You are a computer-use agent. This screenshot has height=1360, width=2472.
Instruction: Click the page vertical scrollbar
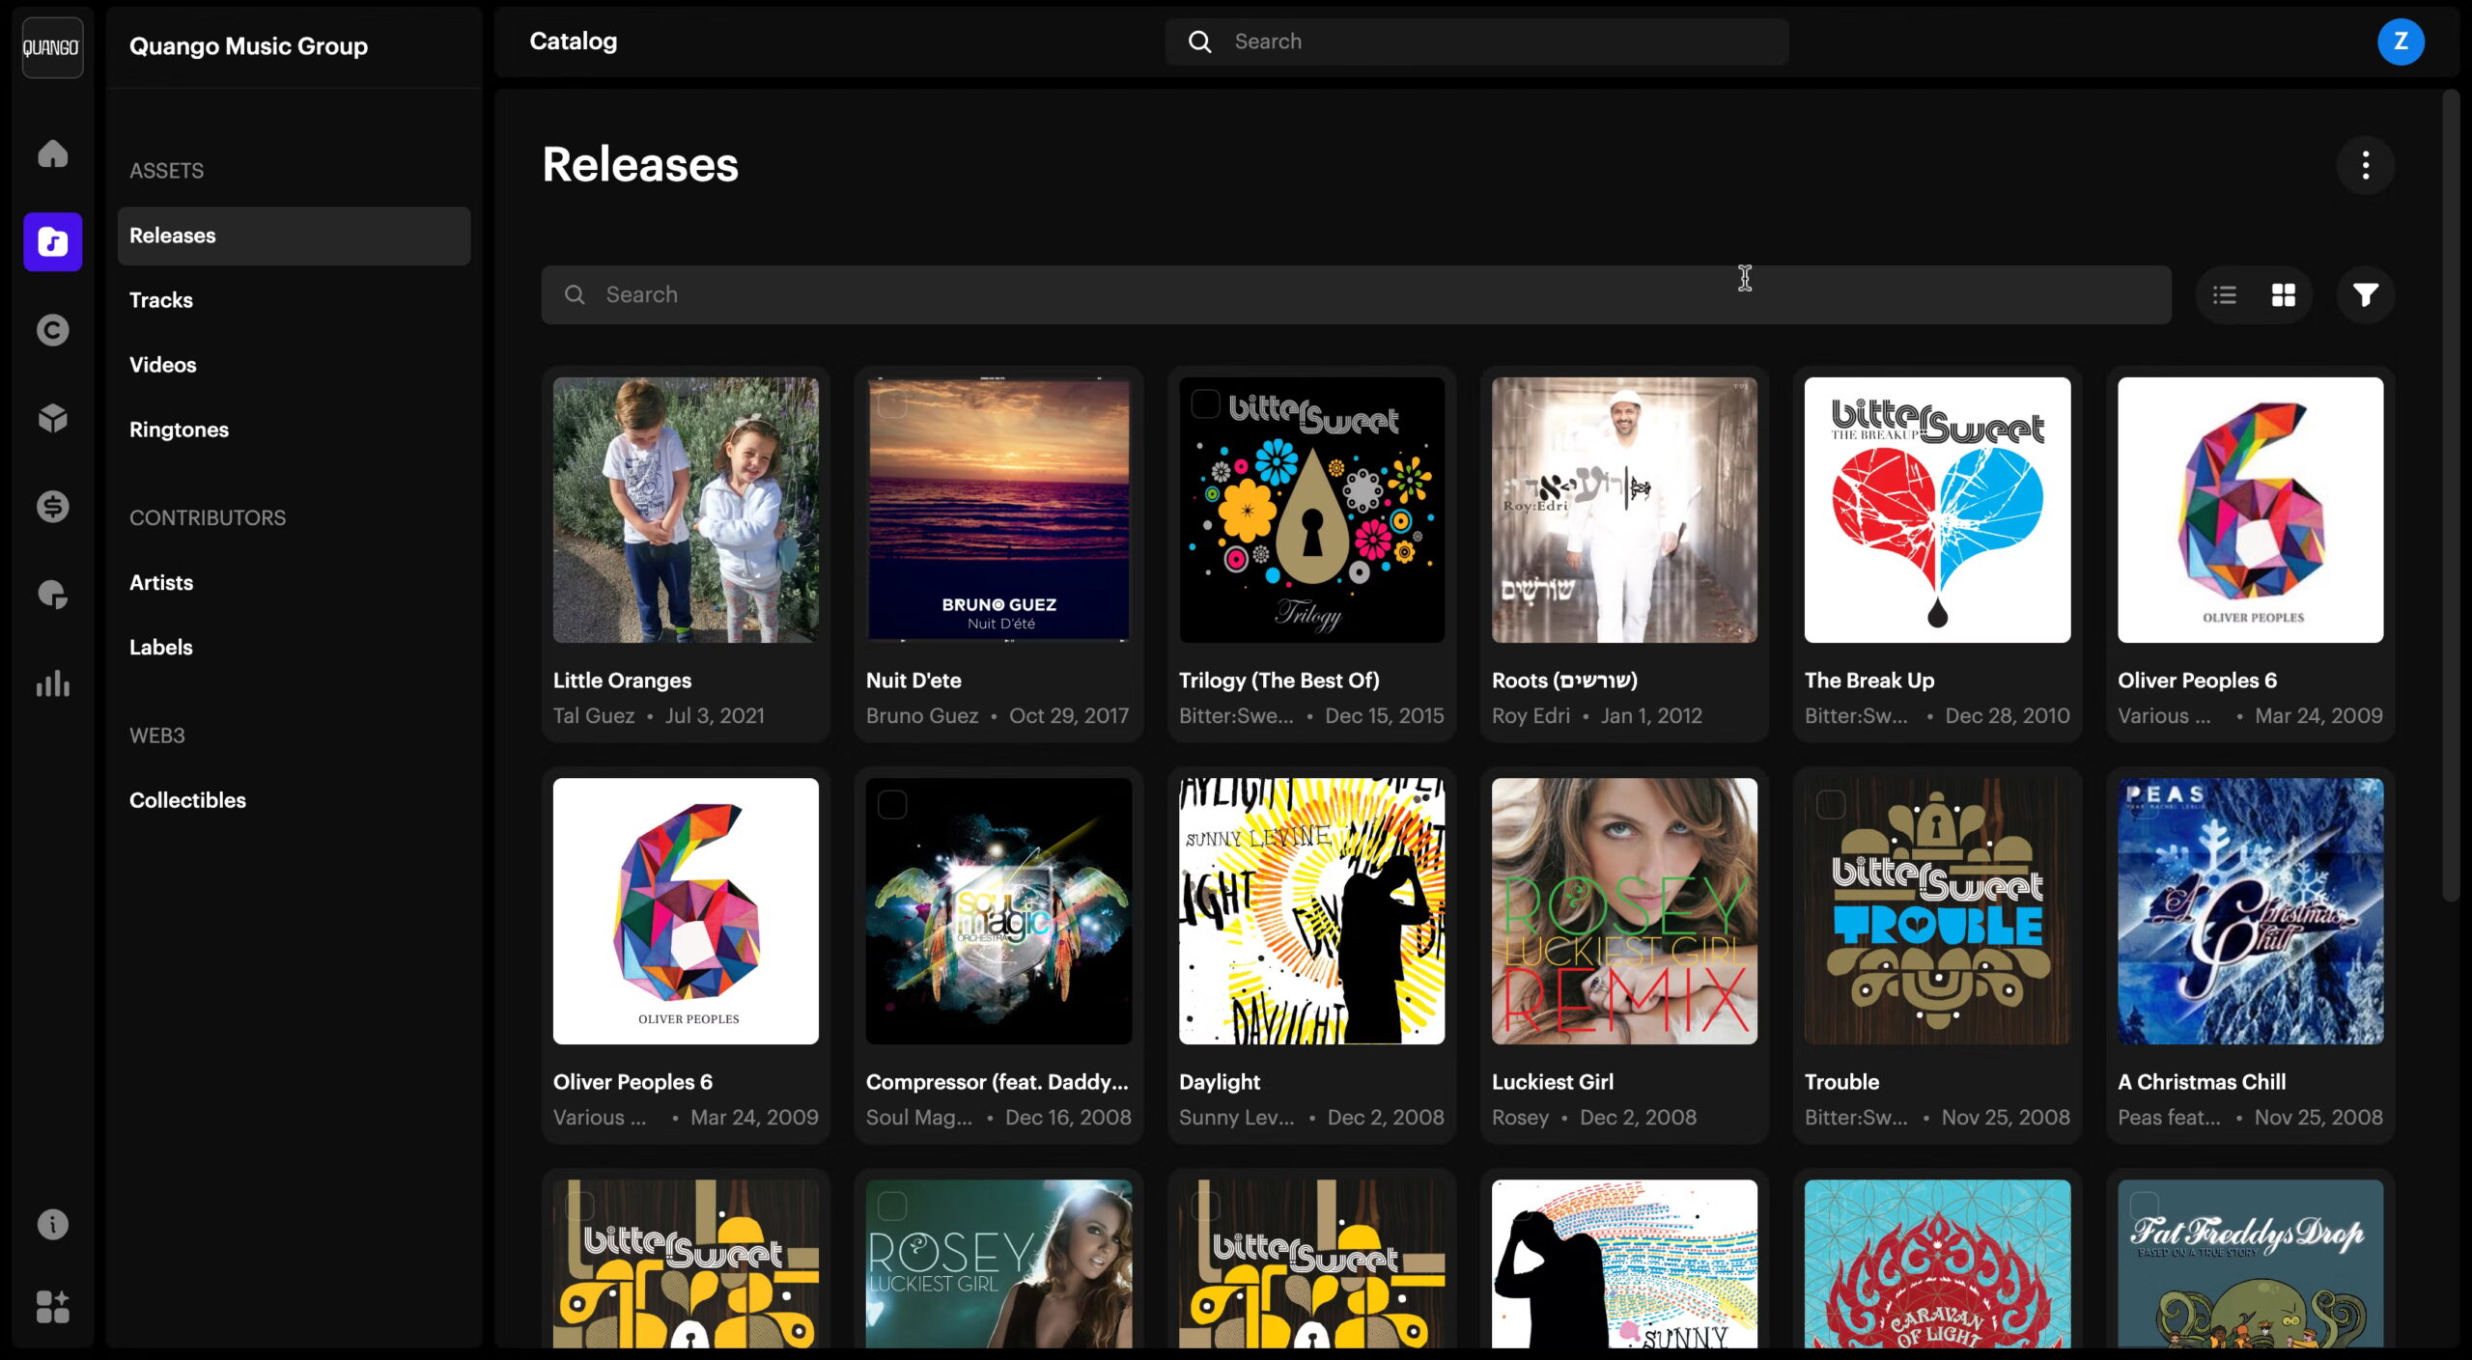(2451, 496)
